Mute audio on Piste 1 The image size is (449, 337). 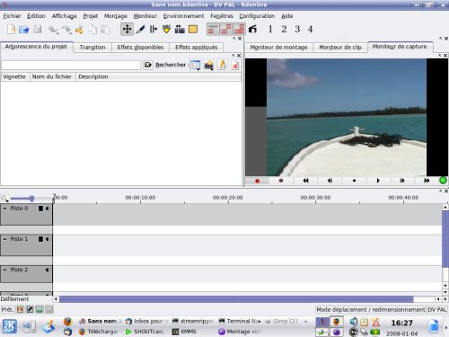pyautogui.click(x=48, y=239)
